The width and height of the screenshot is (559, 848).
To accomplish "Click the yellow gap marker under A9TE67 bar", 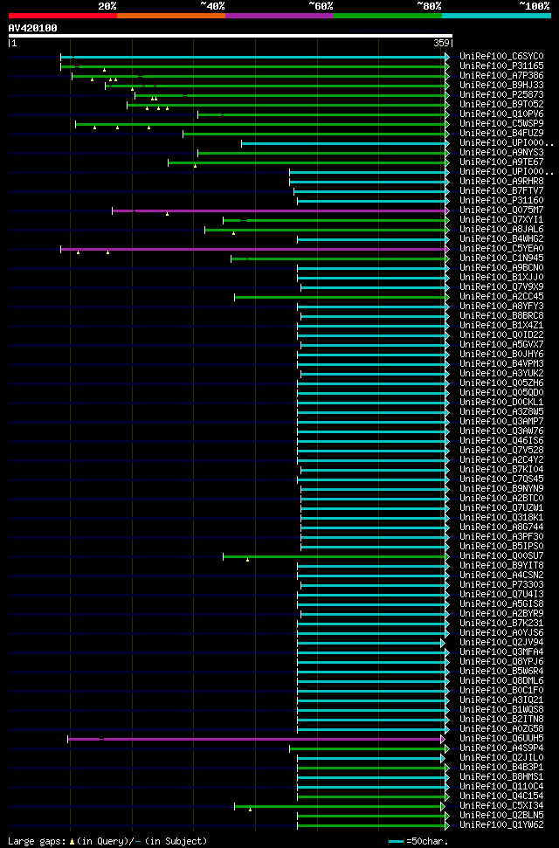I will (x=195, y=166).
